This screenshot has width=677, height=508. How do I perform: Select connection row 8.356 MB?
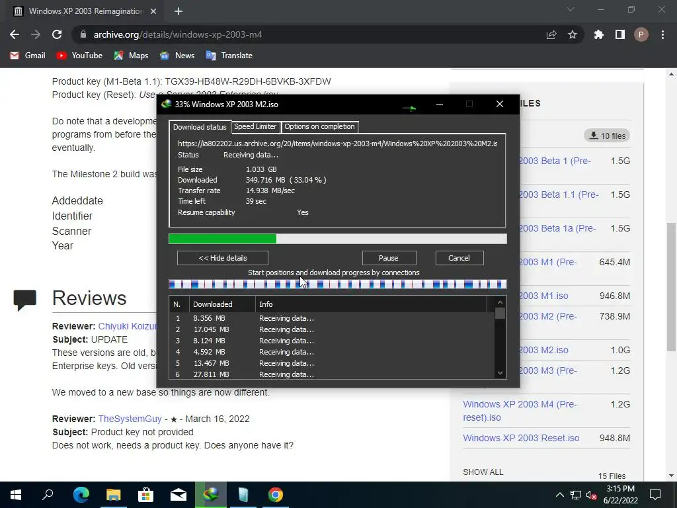tap(332, 318)
